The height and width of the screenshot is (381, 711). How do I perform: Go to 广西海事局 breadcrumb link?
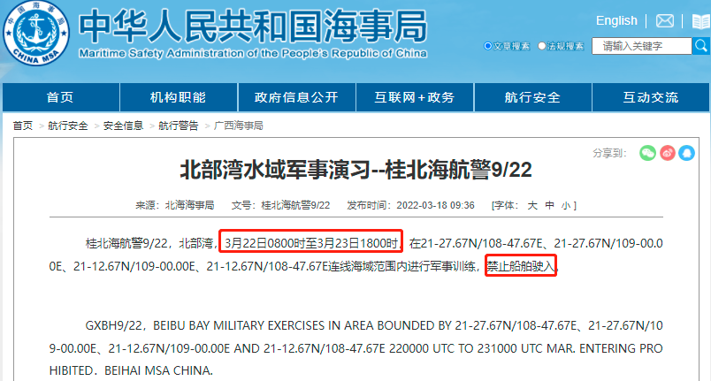239,126
